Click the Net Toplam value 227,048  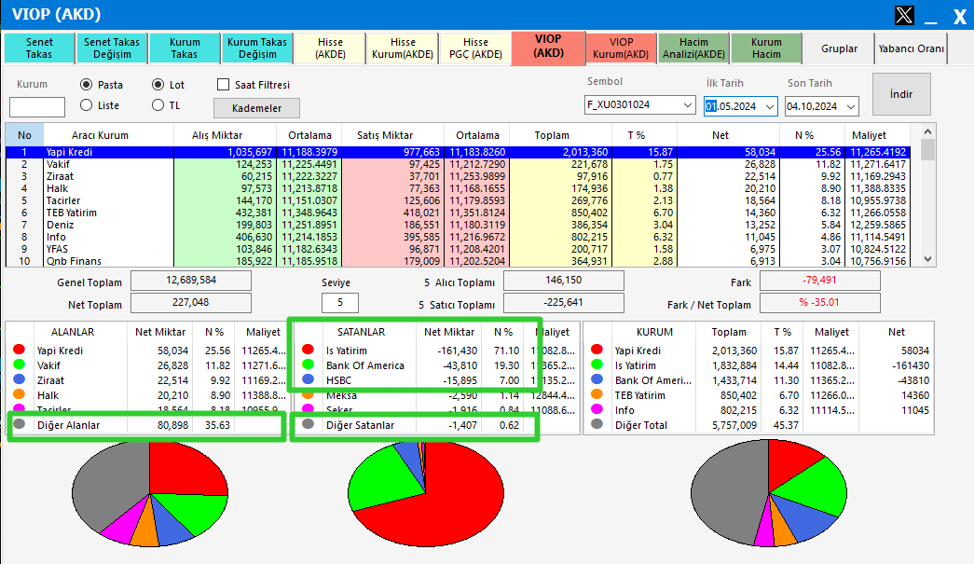pyautogui.click(x=191, y=302)
